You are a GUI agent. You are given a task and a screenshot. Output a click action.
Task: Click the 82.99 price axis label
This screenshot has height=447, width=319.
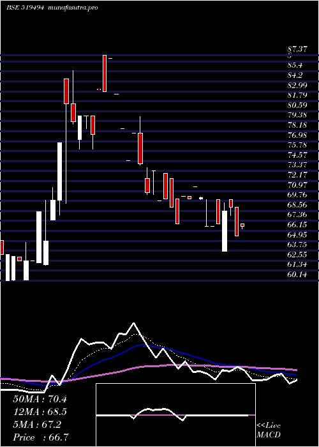(x=297, y=86)
